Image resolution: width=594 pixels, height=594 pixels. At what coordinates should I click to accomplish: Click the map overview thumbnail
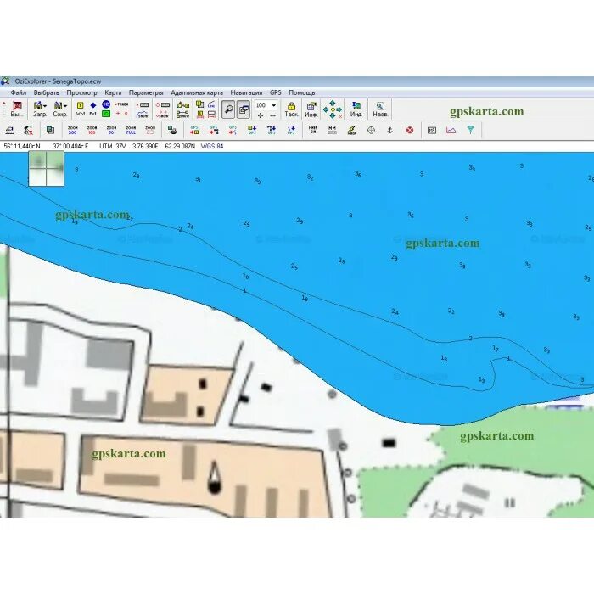click(x=47, y=169)
